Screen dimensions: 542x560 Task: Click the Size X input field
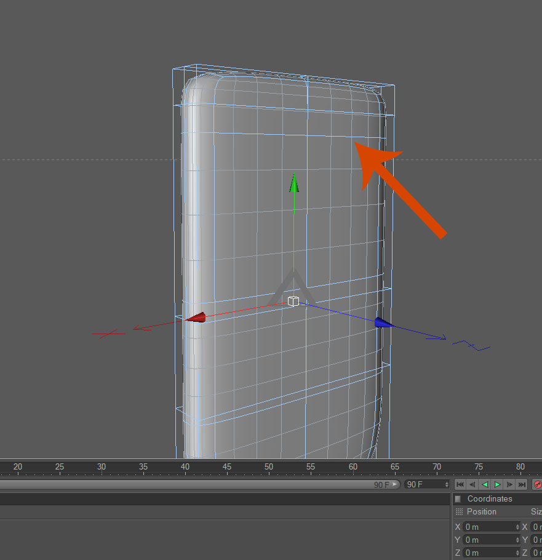coord(536,527)
